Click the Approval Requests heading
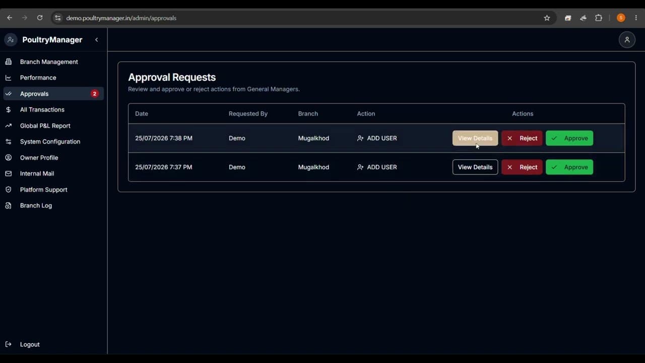This screenshot has height=363, width=645. [x=172, y=77]
